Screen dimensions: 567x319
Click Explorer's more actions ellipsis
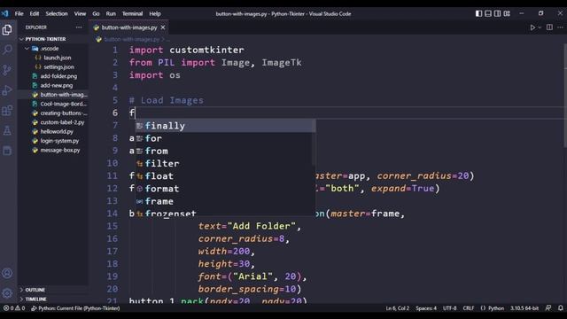coord(79,27)
